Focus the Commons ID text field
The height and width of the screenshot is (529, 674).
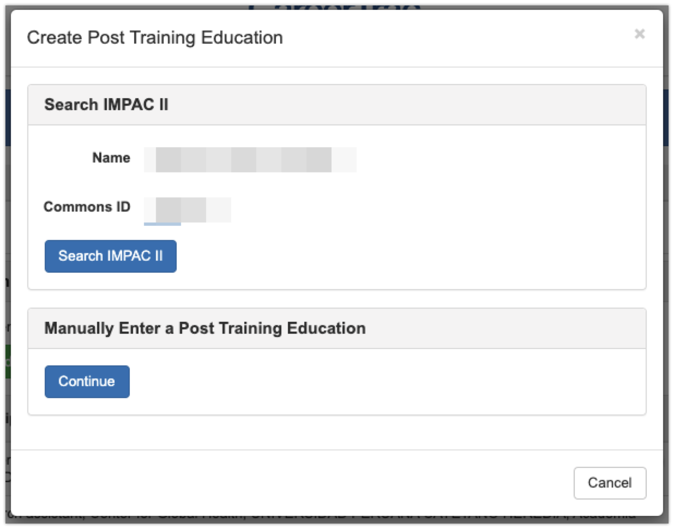[x=187, y=209]
